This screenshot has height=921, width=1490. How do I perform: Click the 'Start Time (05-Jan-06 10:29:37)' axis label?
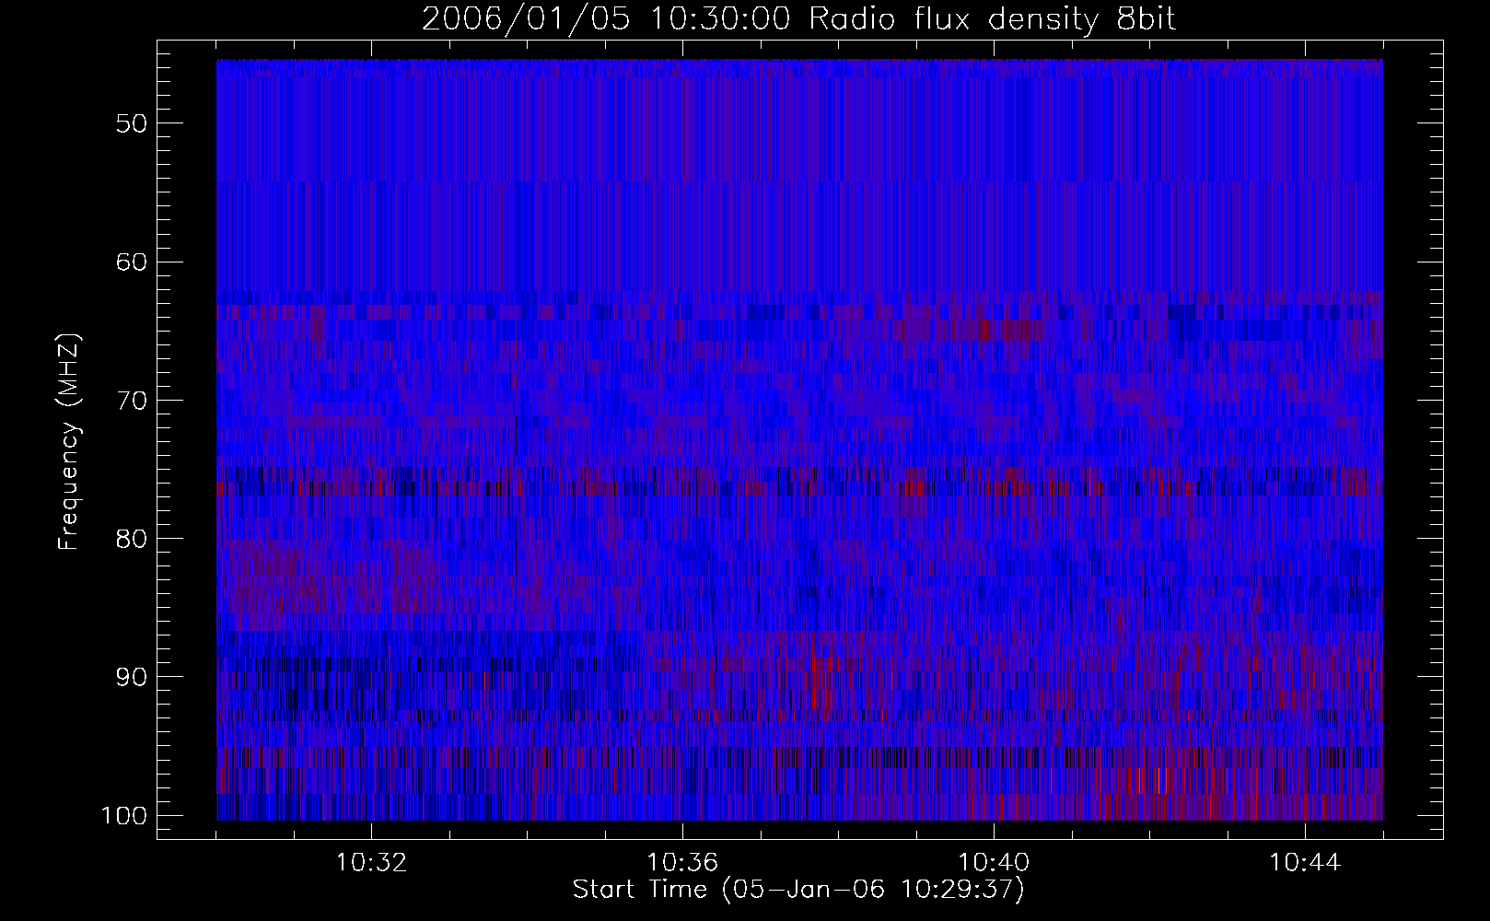(798, 890)
